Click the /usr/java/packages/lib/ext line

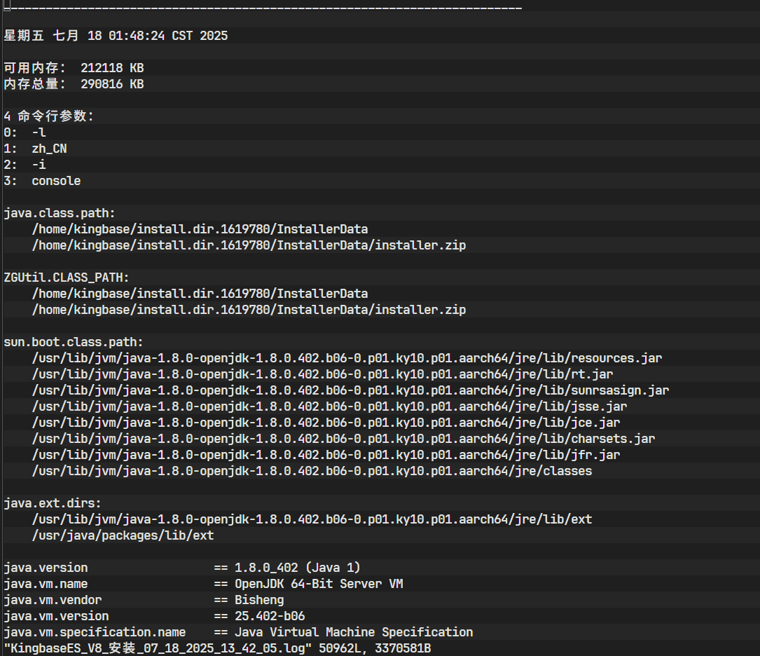123,535
